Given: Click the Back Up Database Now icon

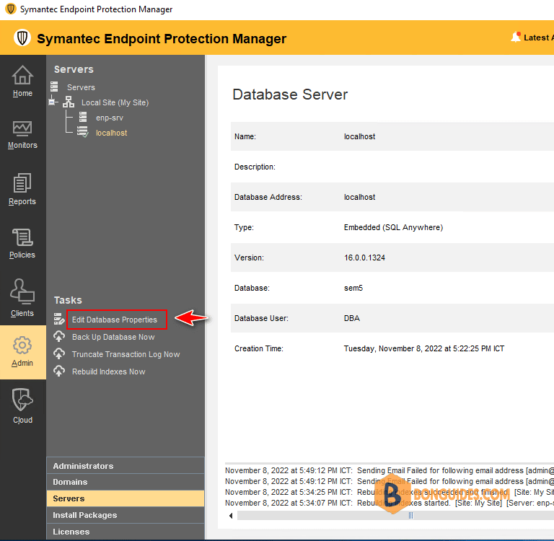Looking at the screenshot, I should pos(59,336).
